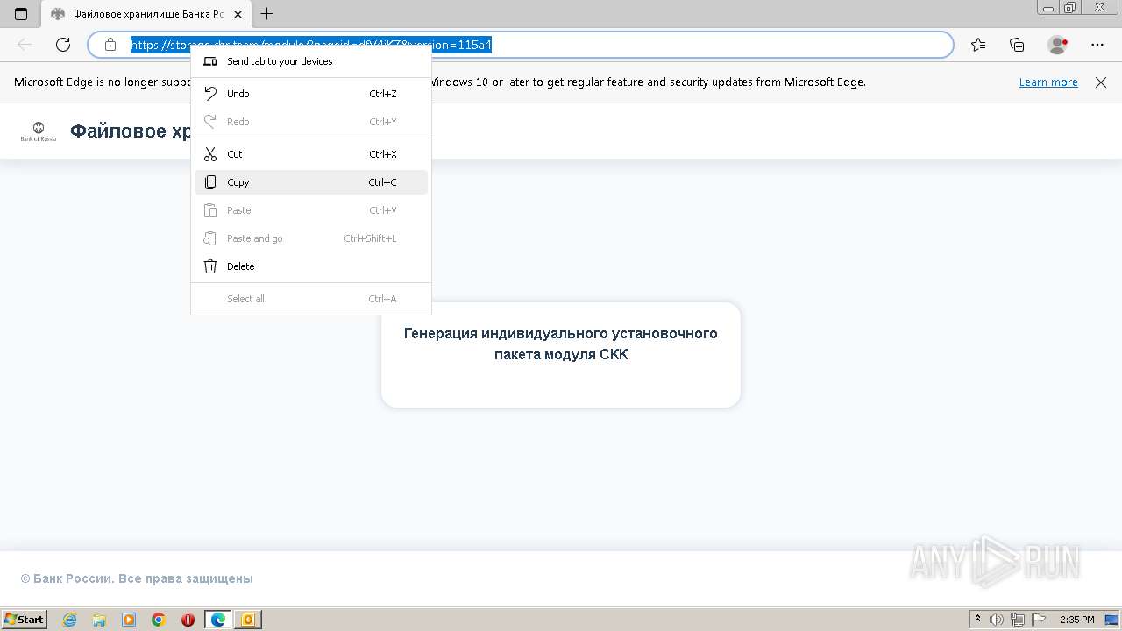Open Settings and more ellipsis menu
This screenshot has height=631, width=1122.
(x=1097, y=45)
